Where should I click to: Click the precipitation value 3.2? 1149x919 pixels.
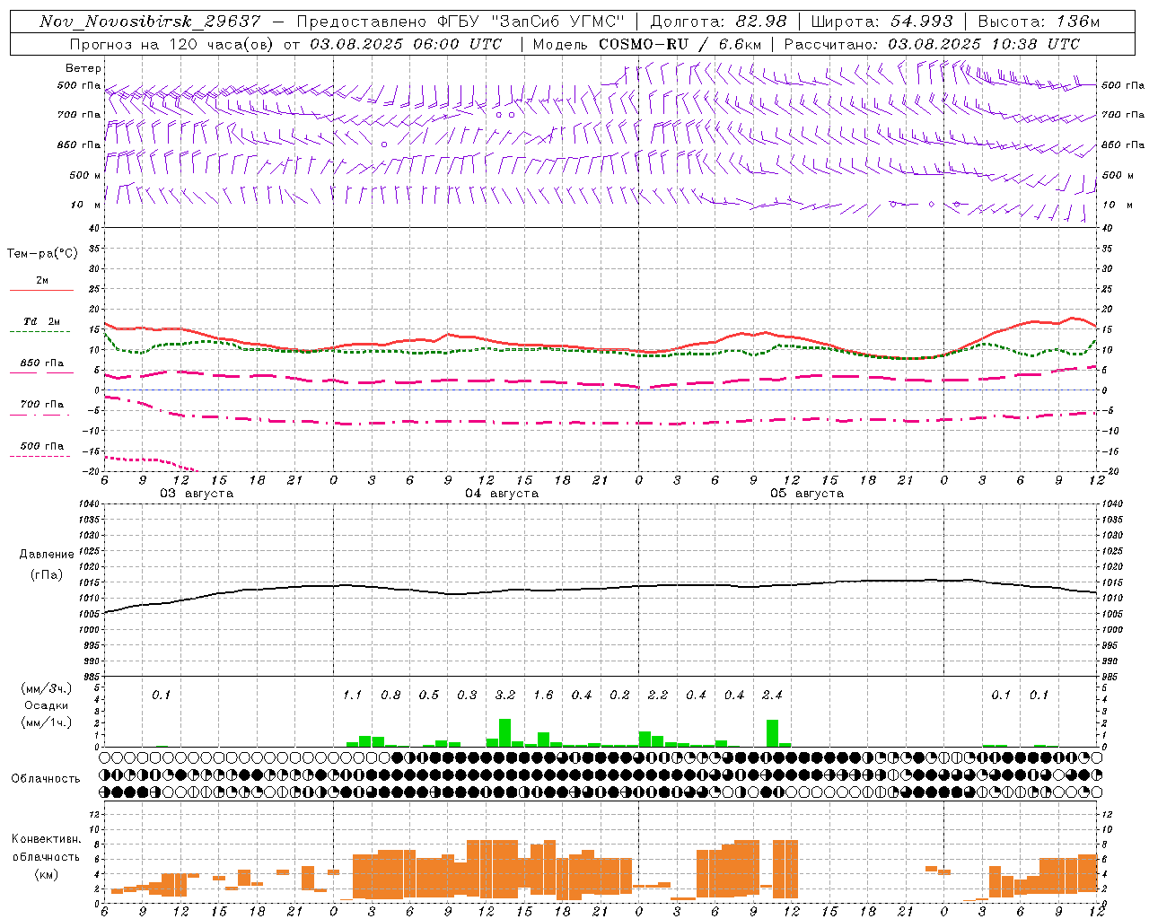click(505, 695)
